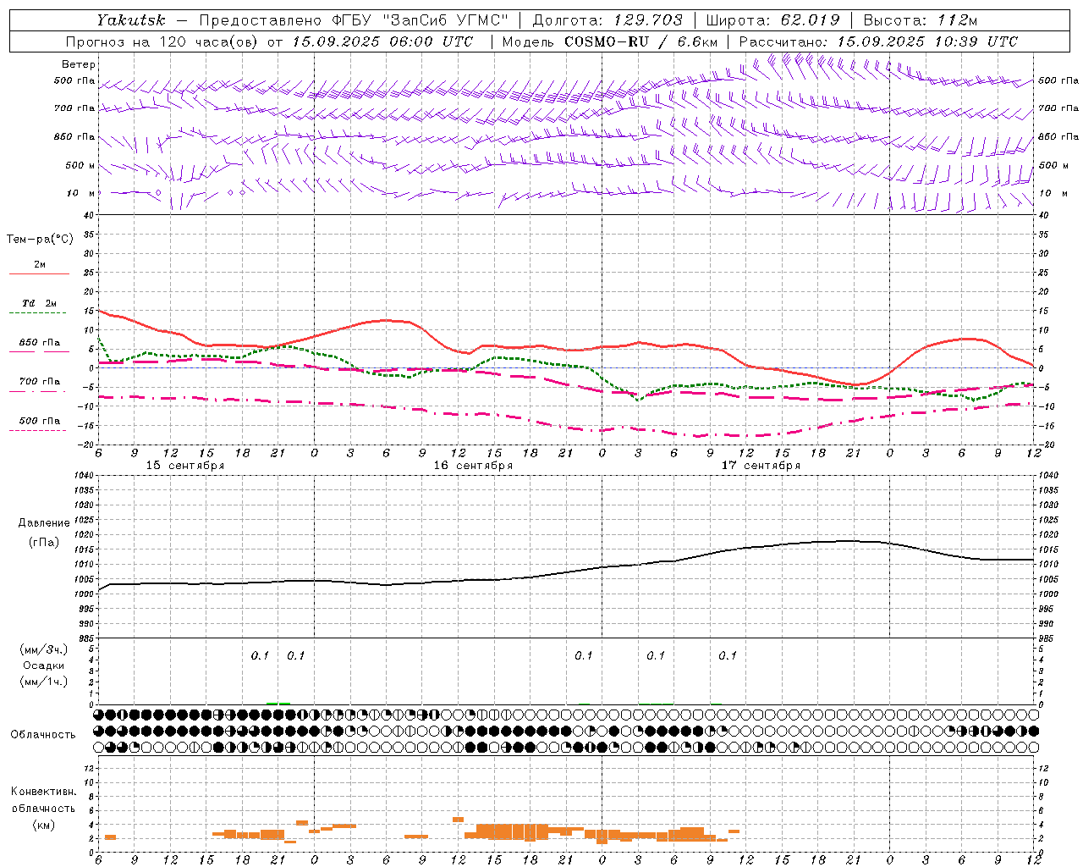Click the 500 гПа temperature legend dashed line
Image resolution: width=1083 pixels, height=867 pixels.
37,430
